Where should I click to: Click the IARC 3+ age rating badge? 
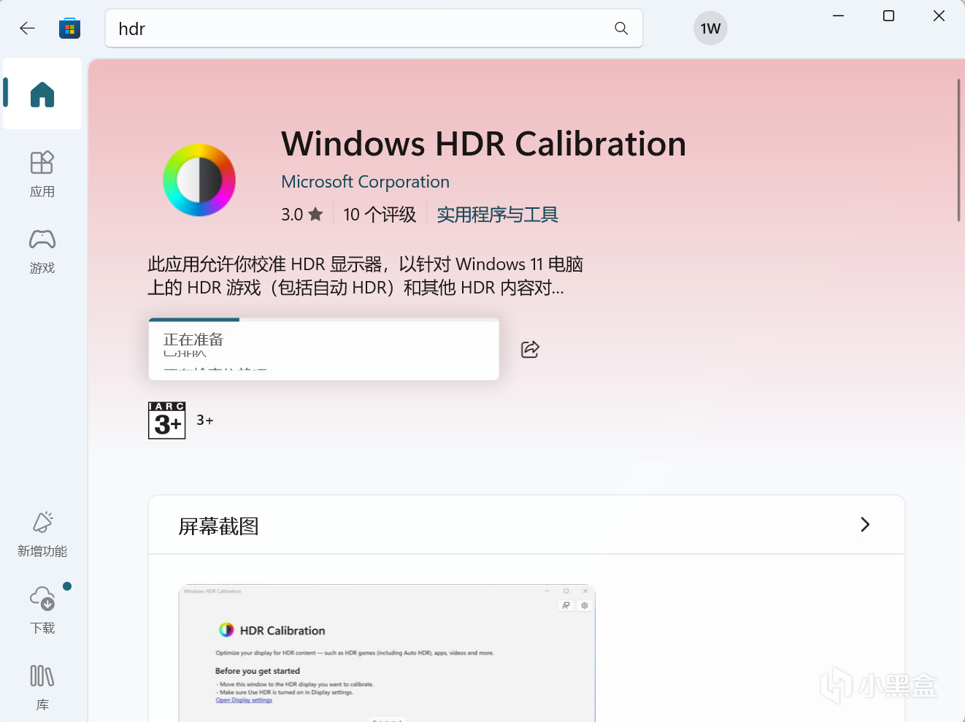tap(167, 420)
